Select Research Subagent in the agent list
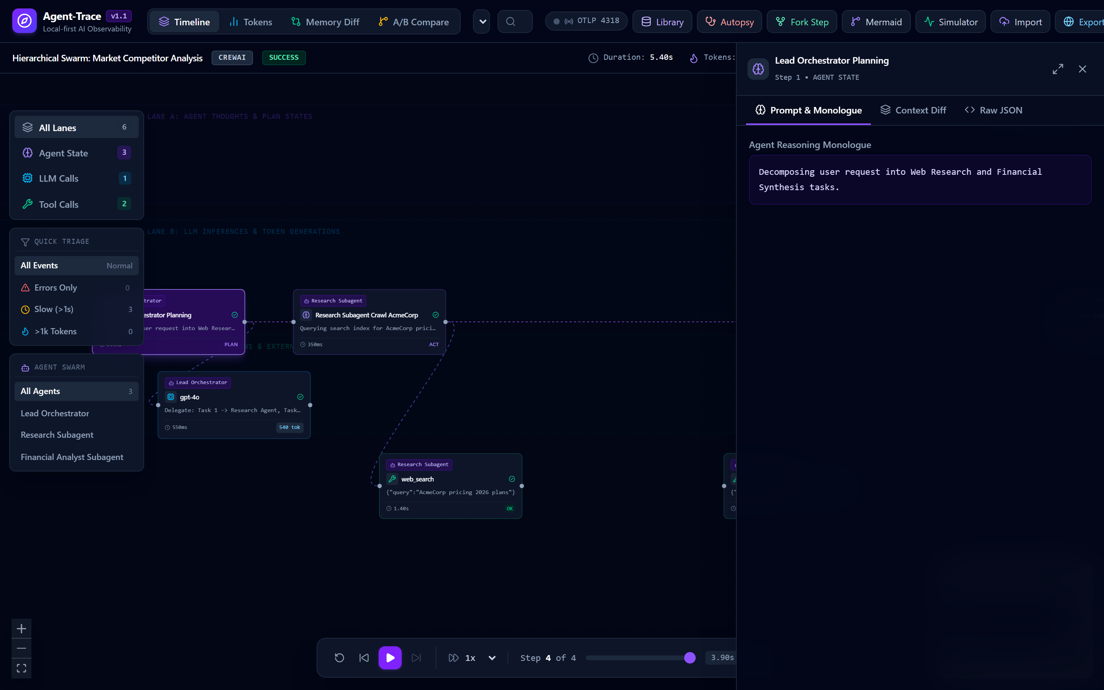Image resolution: width=1104 pixels, height=690 pixels. [76, 435]
